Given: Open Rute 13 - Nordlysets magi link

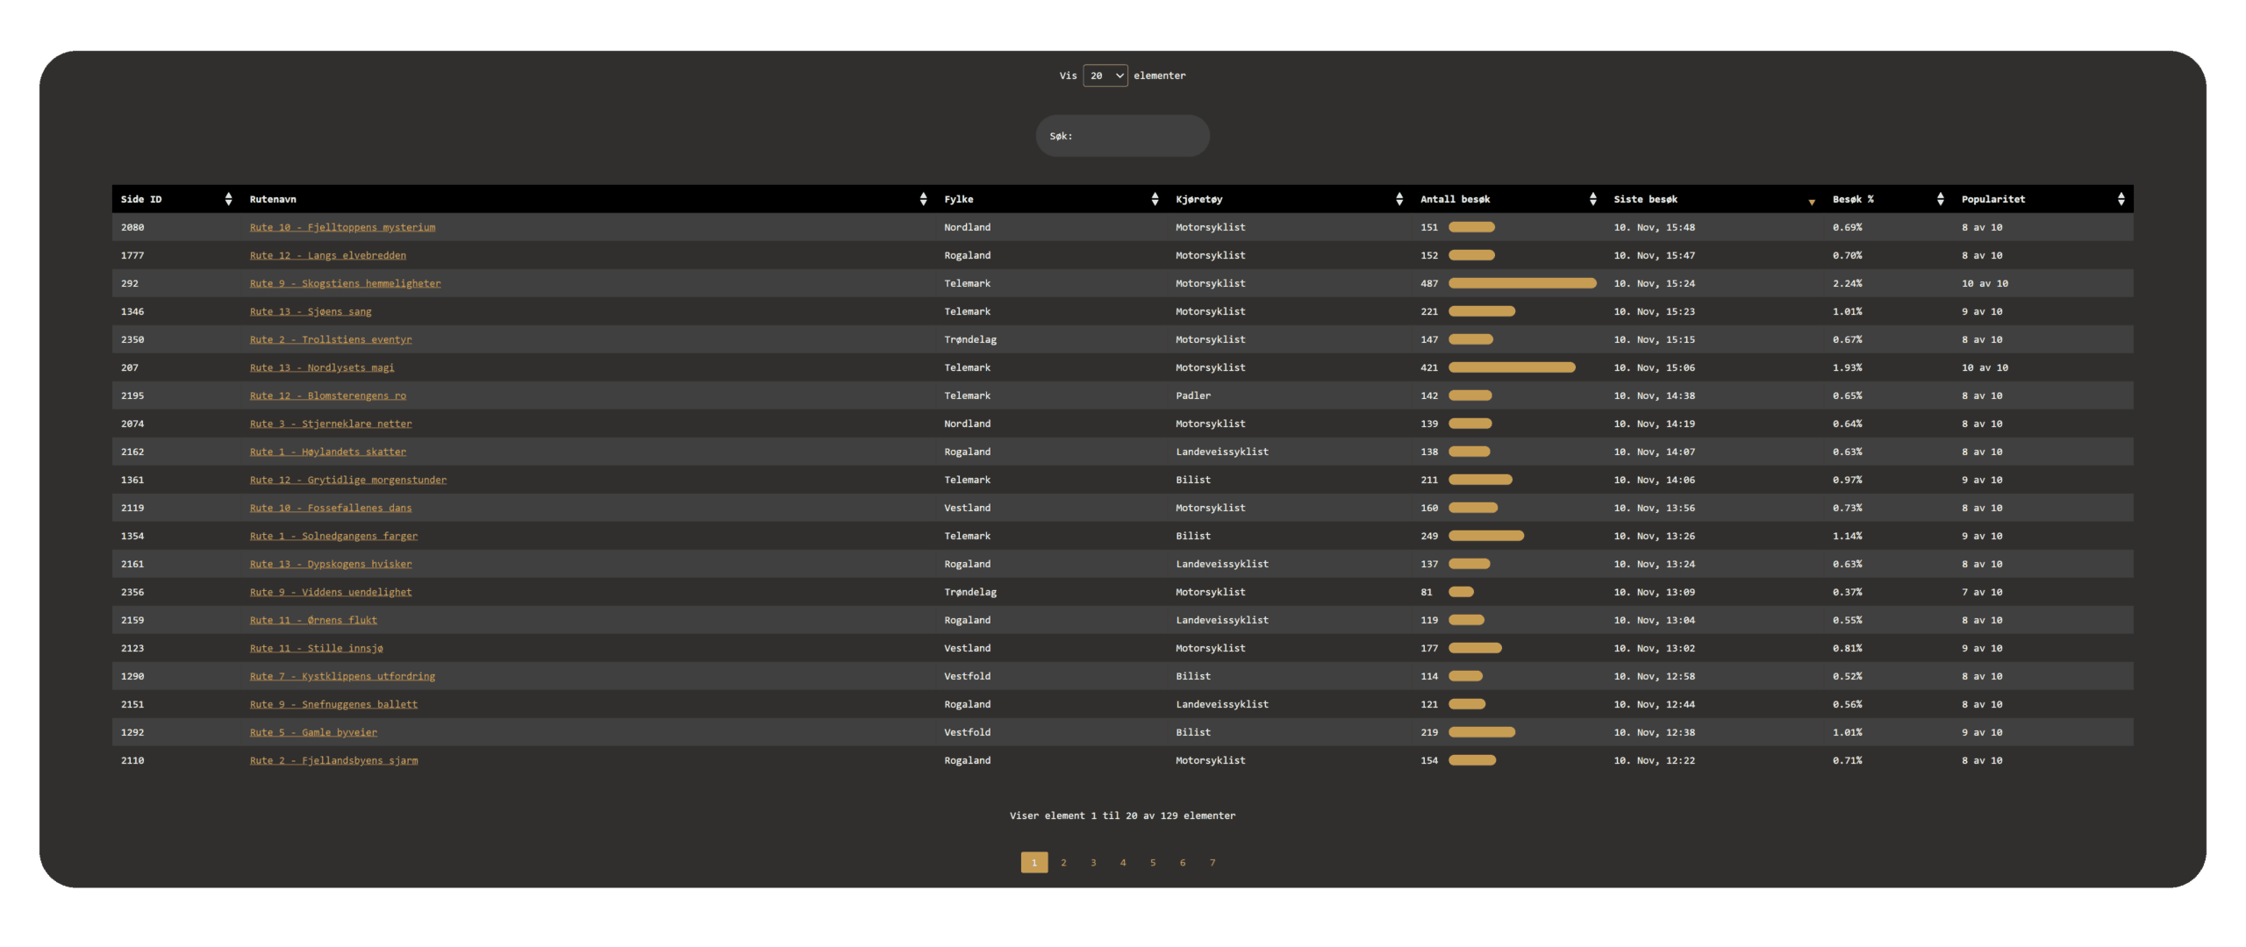Looking at the screenshot, I should [322, 367].
